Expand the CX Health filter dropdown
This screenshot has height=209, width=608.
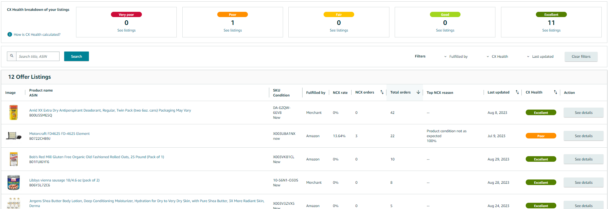coord(497,56)
